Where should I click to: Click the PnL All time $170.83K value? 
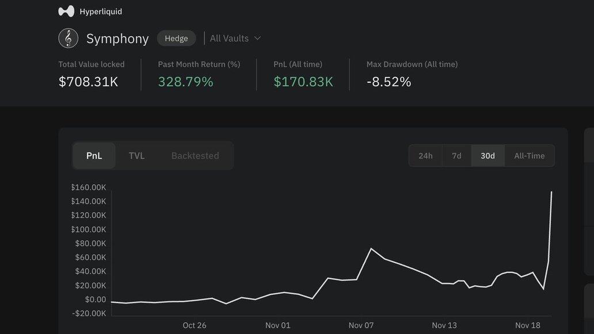tap(303, 82)
